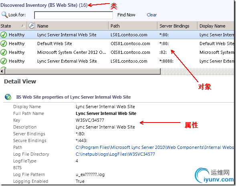Sort by the Display Name column header
The width and height of the screenshot is (236, 186).
pyautogui.click(x=216, y=26)
